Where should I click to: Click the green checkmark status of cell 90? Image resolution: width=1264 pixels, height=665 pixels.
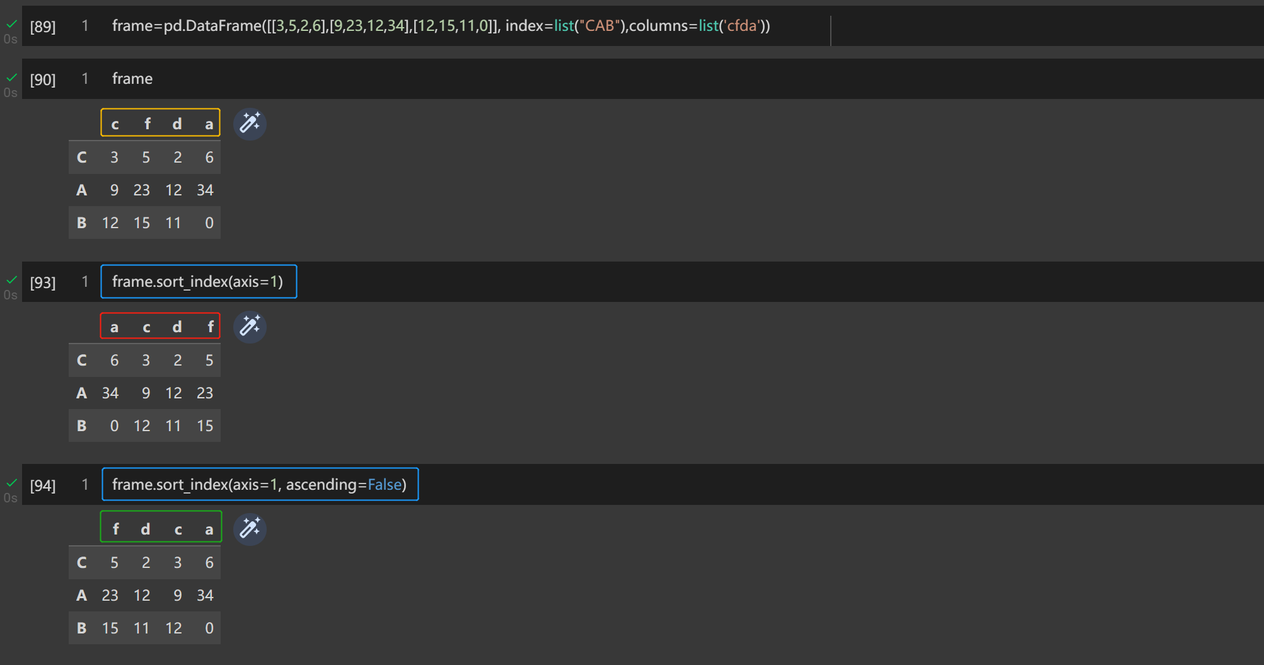(11, 78)
